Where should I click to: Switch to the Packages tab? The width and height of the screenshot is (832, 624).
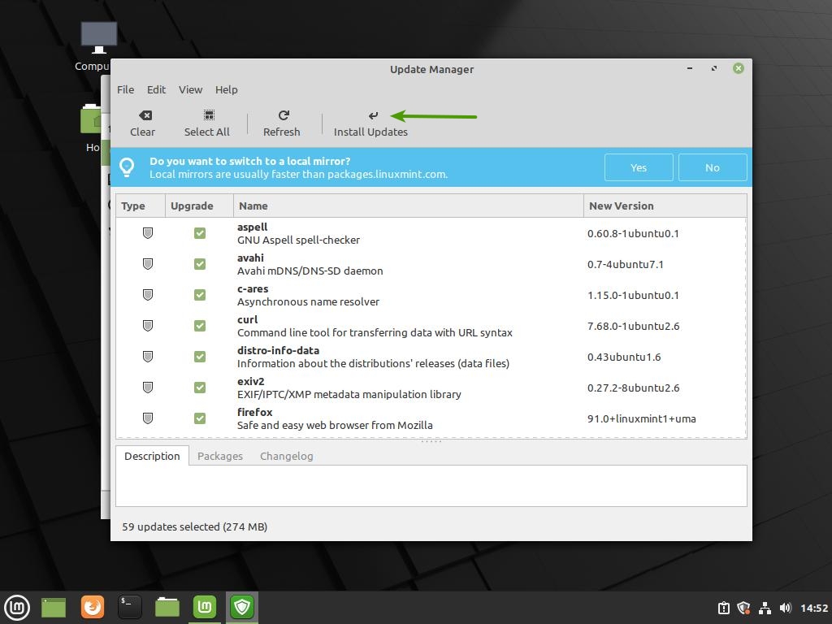click(220, 456)
